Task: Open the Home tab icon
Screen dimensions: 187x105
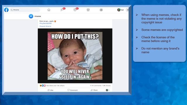Action: coord(49,10)
